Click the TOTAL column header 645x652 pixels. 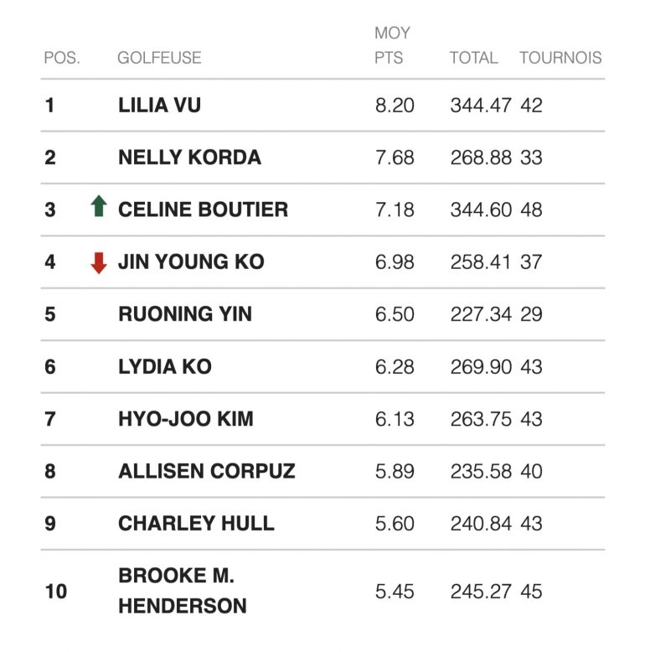click(x=474, y=58)
